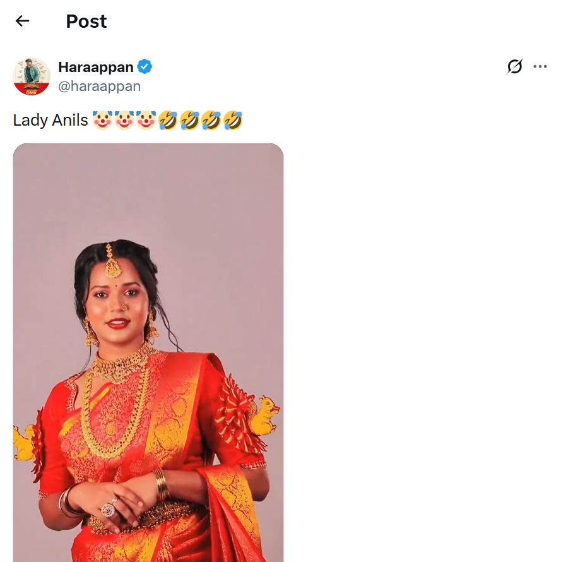
Task: Click the Grok icon on the post
Action: point(515,66)
